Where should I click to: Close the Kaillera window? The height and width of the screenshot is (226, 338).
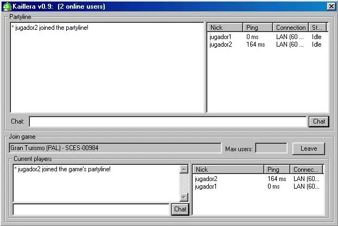point(331,7)
